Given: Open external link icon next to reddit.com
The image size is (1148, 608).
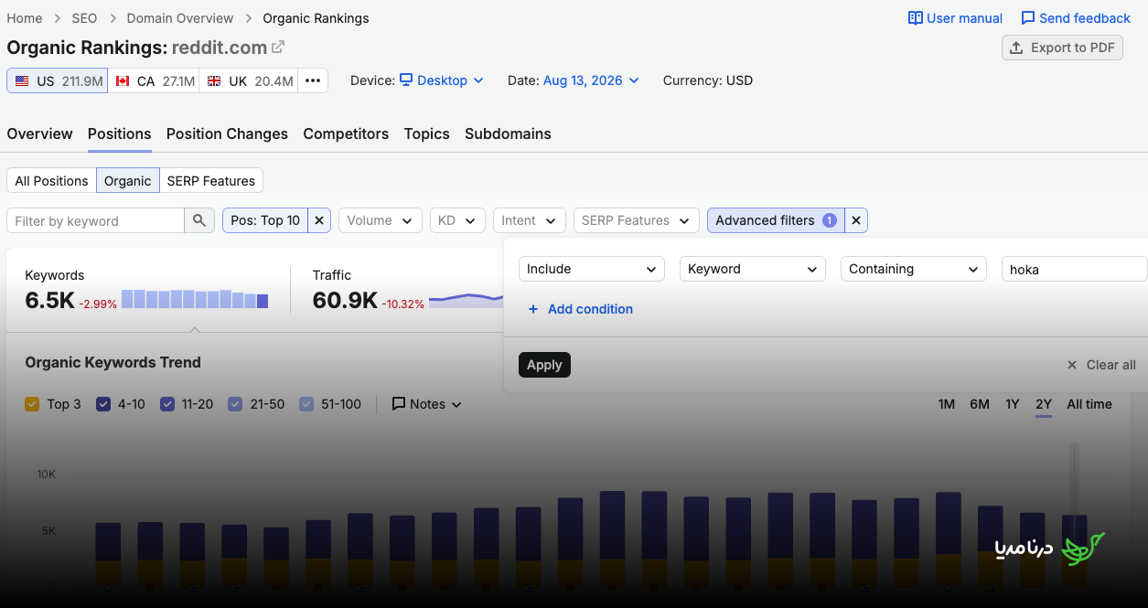Looking at the screenshot, I should tap(278, 47).
